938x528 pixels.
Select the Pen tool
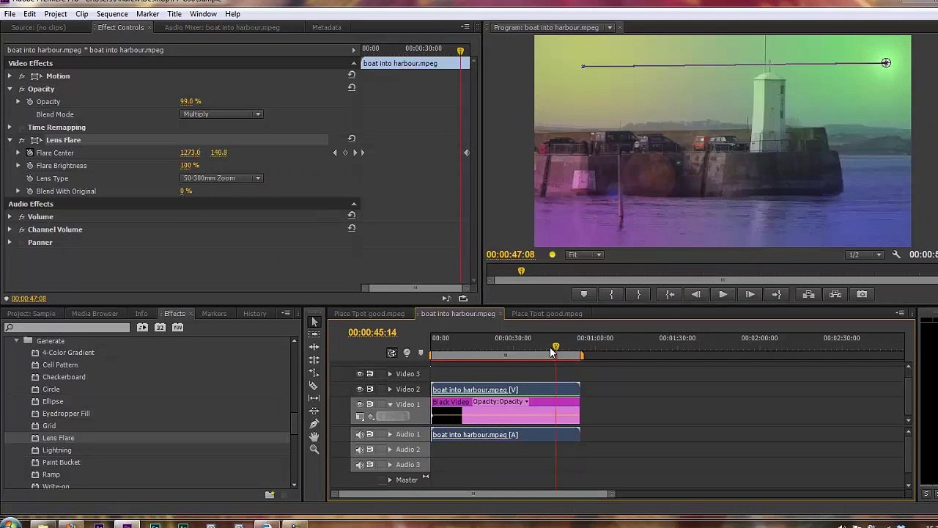(314, 424)
